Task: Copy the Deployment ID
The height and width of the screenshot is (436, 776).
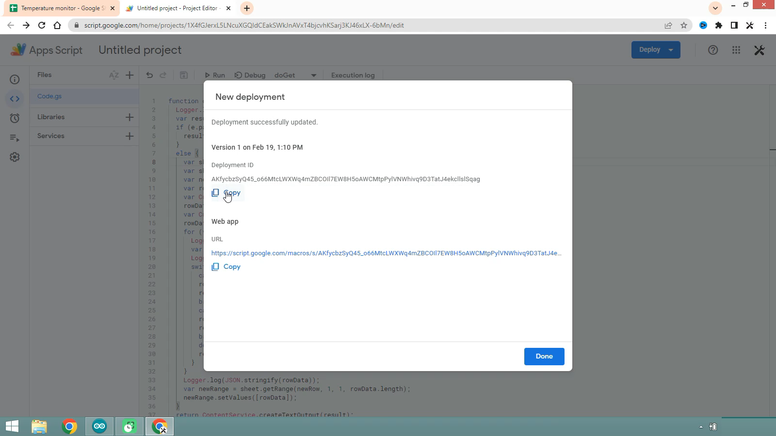Action: [226, 193]
